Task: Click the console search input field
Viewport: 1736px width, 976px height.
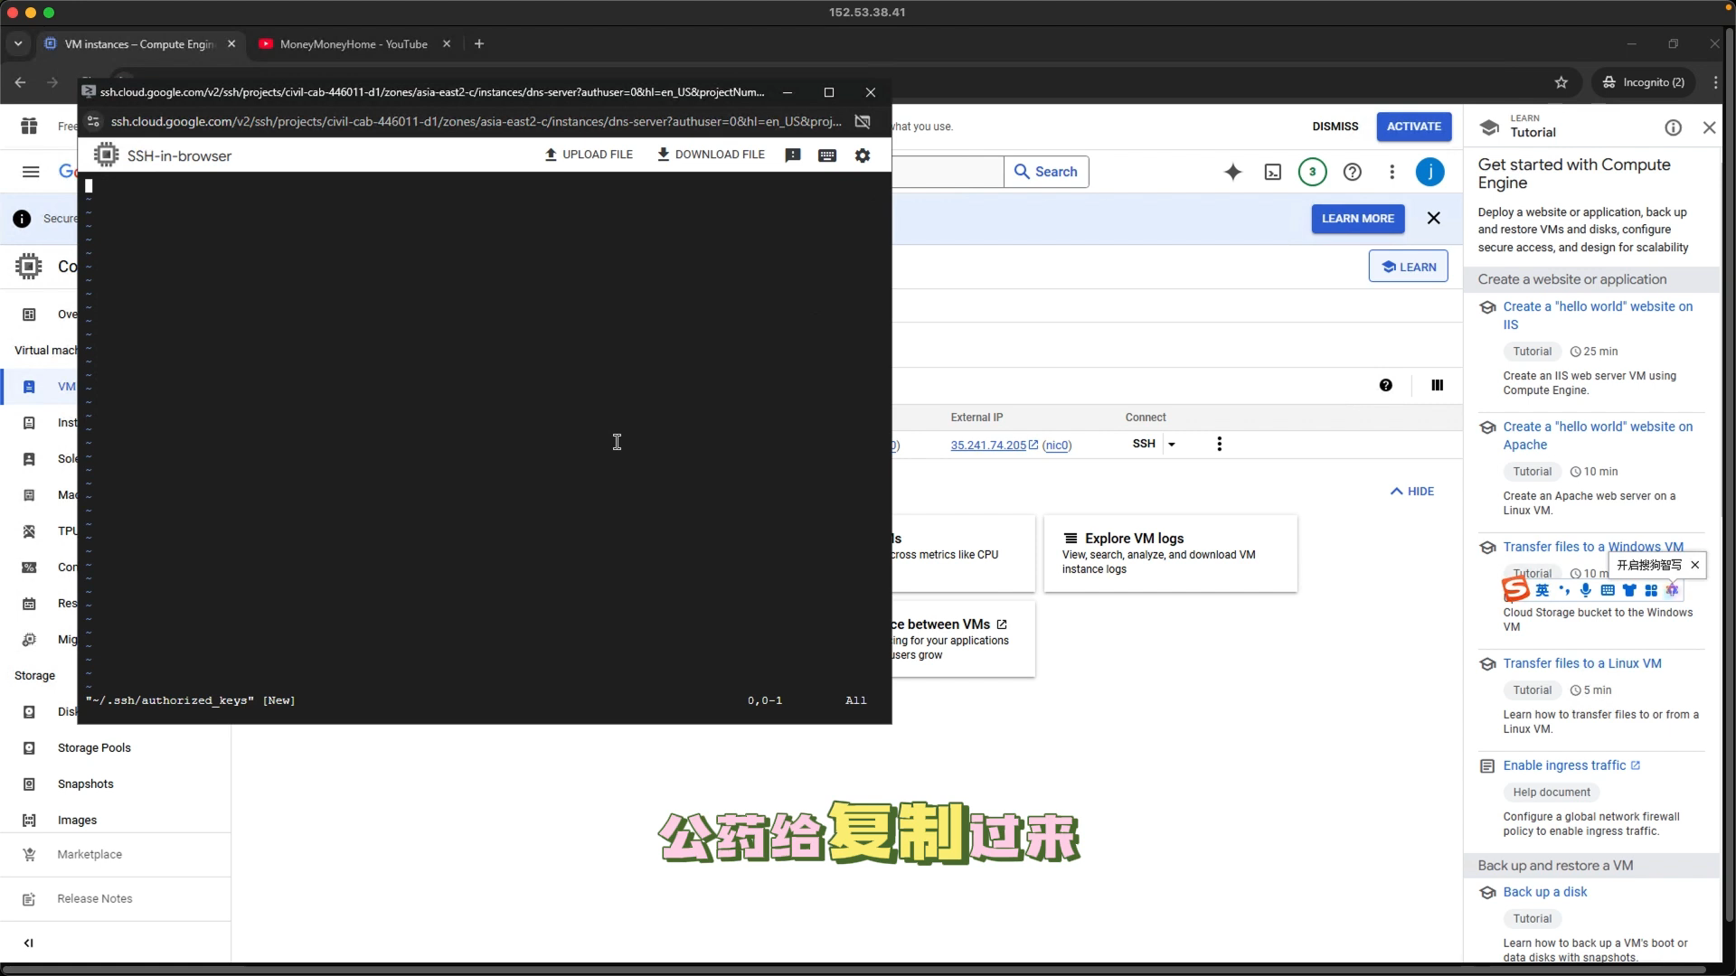Action: point(948,172)
